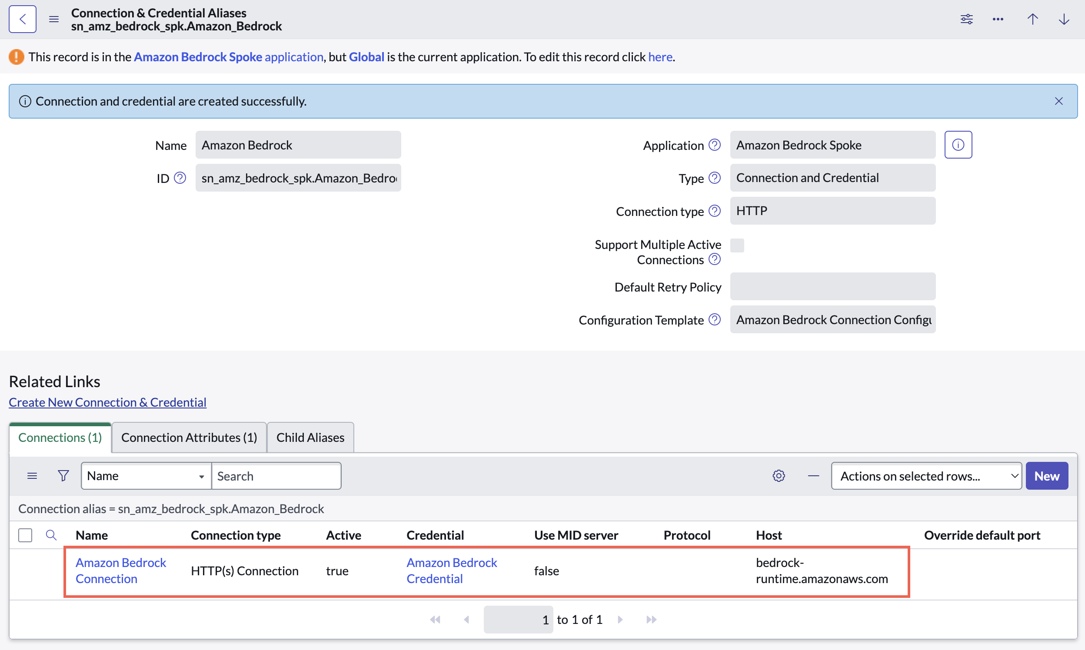Show help for Application field
The height and width of the screenshot is (650, 1085).
714,145
